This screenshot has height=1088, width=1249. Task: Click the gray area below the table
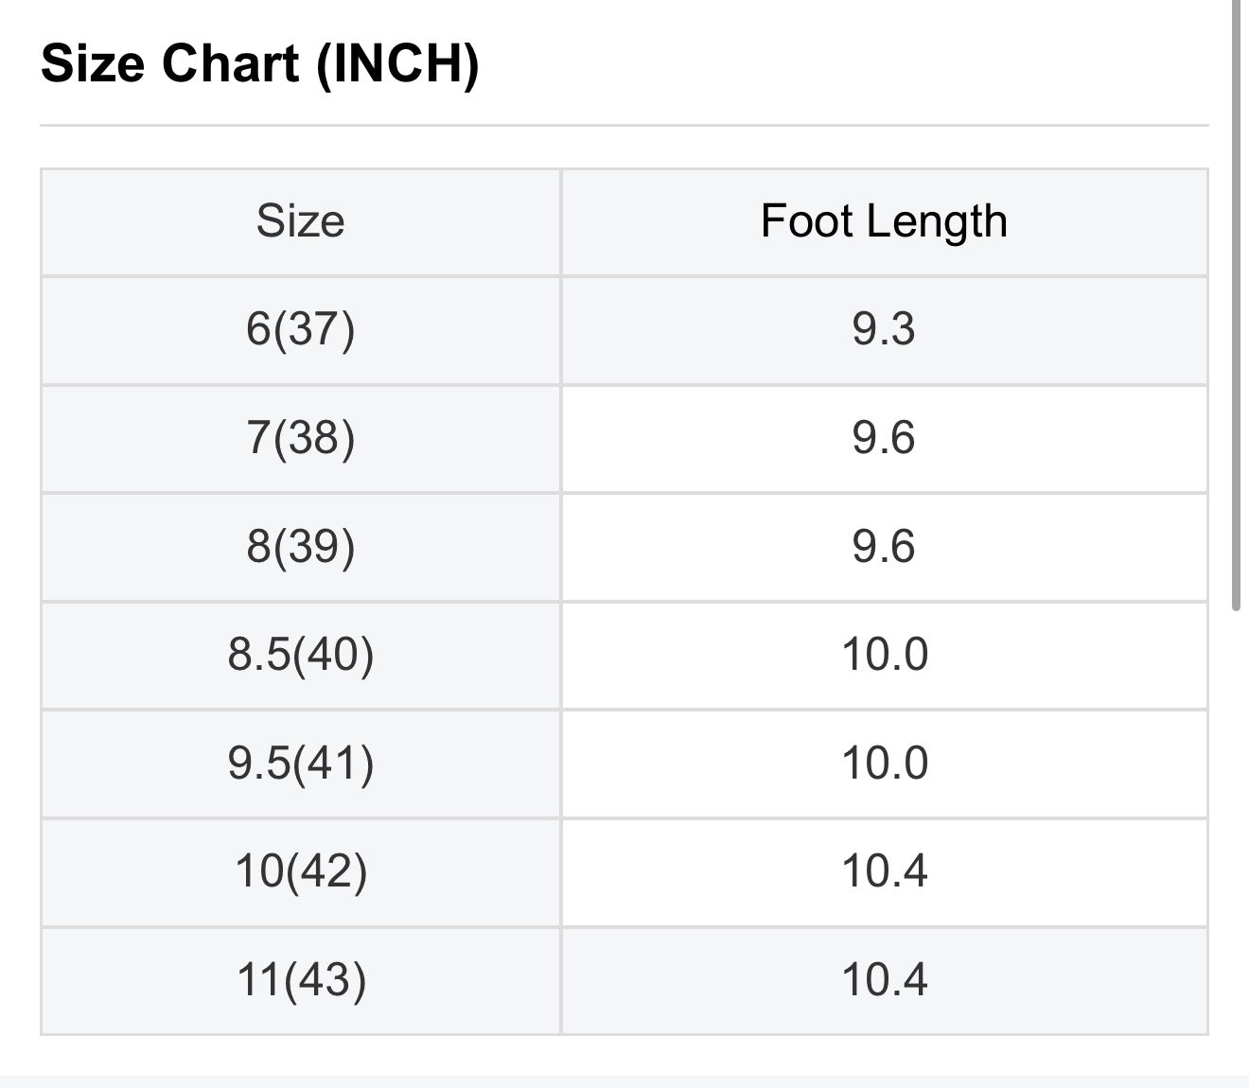coord(624,1080)
